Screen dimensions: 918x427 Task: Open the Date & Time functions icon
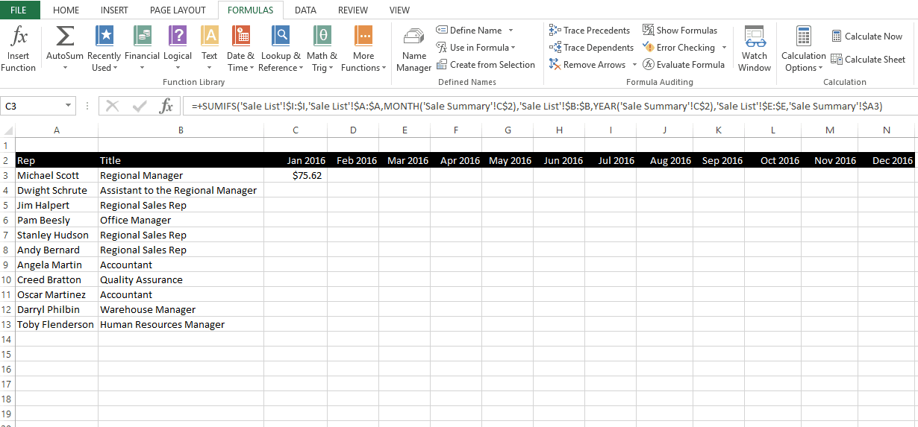click(240, 36)
